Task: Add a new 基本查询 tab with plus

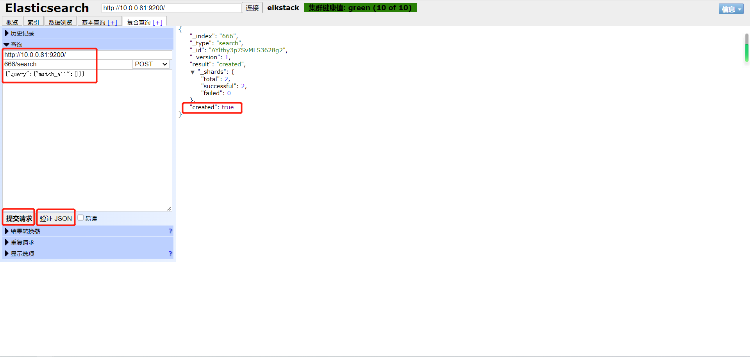Action: [112, 23]
